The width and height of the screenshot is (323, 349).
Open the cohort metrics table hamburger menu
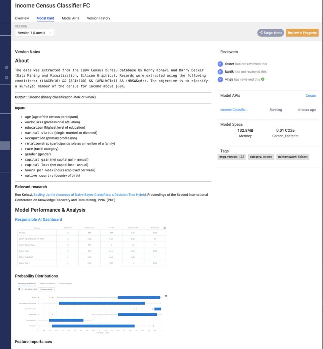pyautogui.click(x=165, y=228)
